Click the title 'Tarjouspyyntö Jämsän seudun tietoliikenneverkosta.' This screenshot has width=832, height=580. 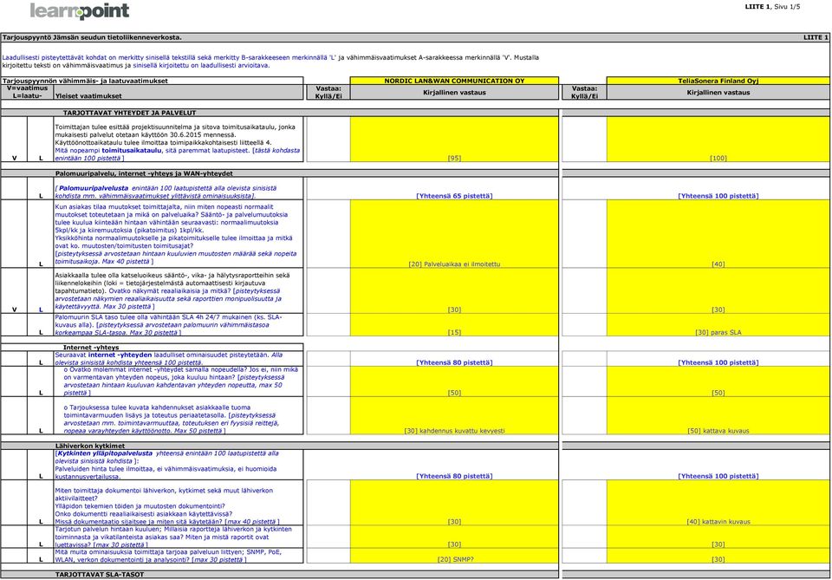[x=92, y=37]
